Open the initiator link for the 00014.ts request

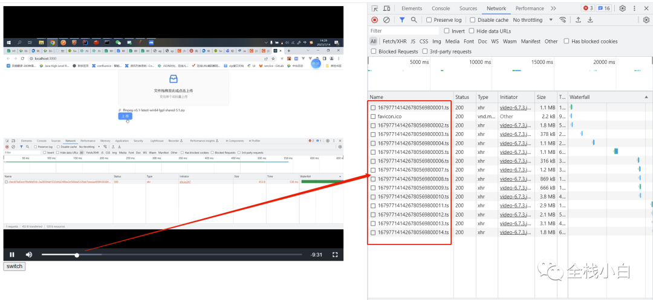[516, 232]
